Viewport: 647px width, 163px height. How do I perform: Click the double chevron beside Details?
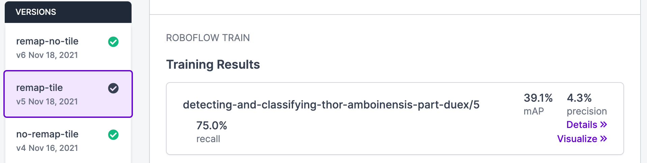(x=604, y=125)
